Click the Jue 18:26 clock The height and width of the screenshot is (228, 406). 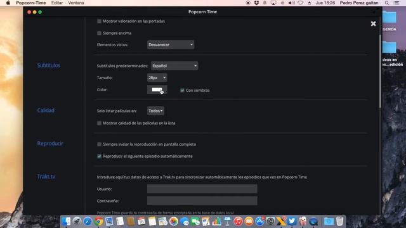[325, 3]
